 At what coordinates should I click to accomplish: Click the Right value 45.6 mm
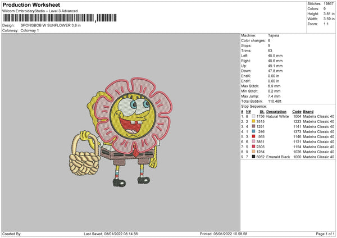(275, 61)
